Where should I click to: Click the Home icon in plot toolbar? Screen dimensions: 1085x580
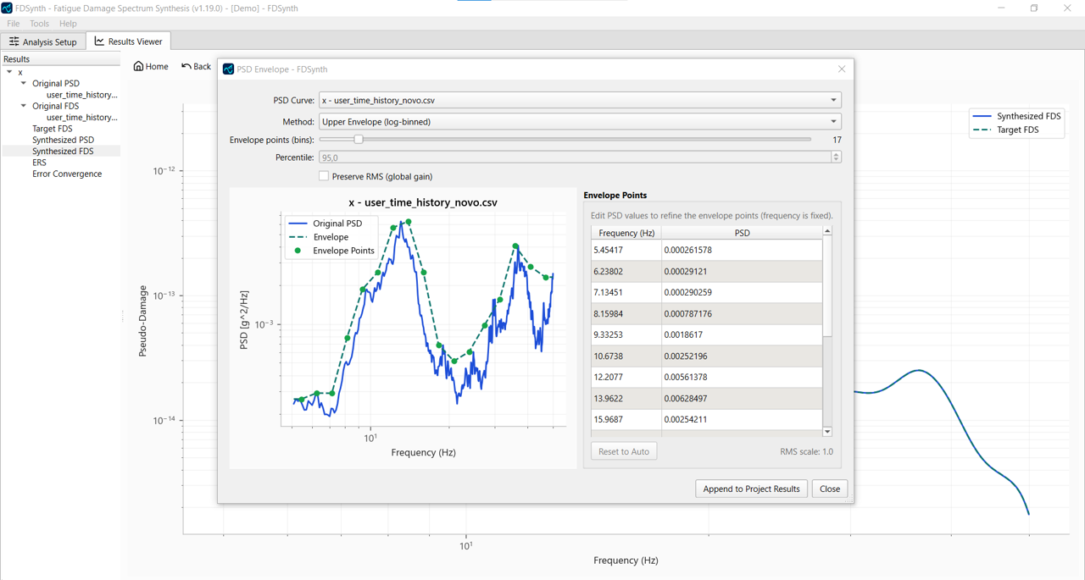[139, 66]
